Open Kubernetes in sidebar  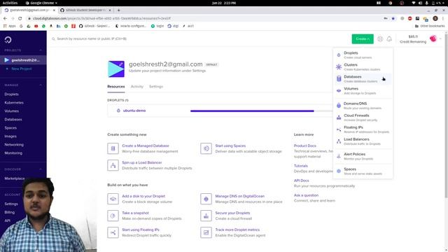tap(14, 103)
